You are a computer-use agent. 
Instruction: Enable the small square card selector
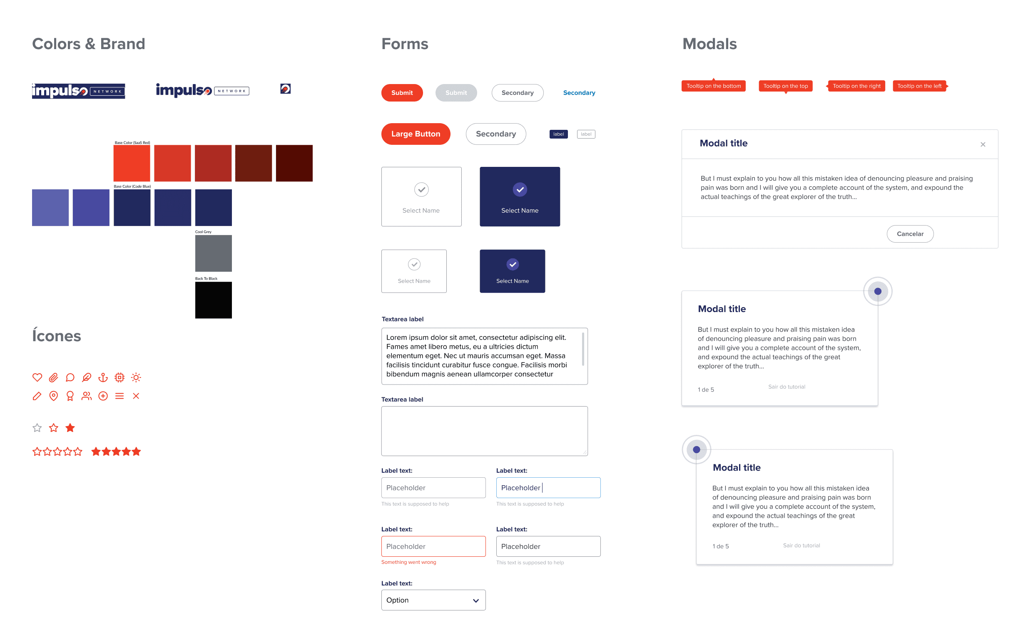[x=414, y=273]
